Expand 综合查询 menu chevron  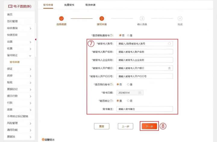pos(30,29)
